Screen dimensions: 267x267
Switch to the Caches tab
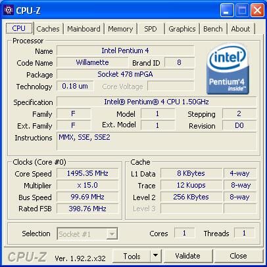pos(48,29)
